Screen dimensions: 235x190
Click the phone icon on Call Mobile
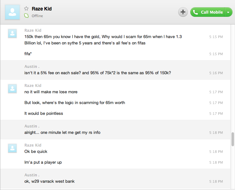(195, 12)
